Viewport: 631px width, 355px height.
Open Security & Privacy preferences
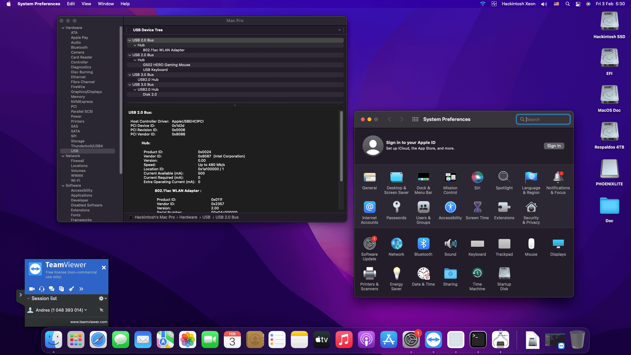(x=531, y=213)
